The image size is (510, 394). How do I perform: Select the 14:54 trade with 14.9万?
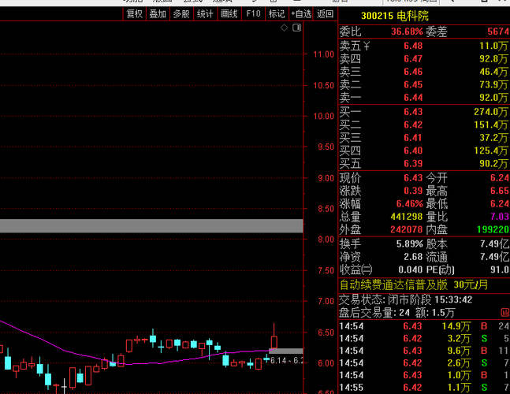point(424,326)
